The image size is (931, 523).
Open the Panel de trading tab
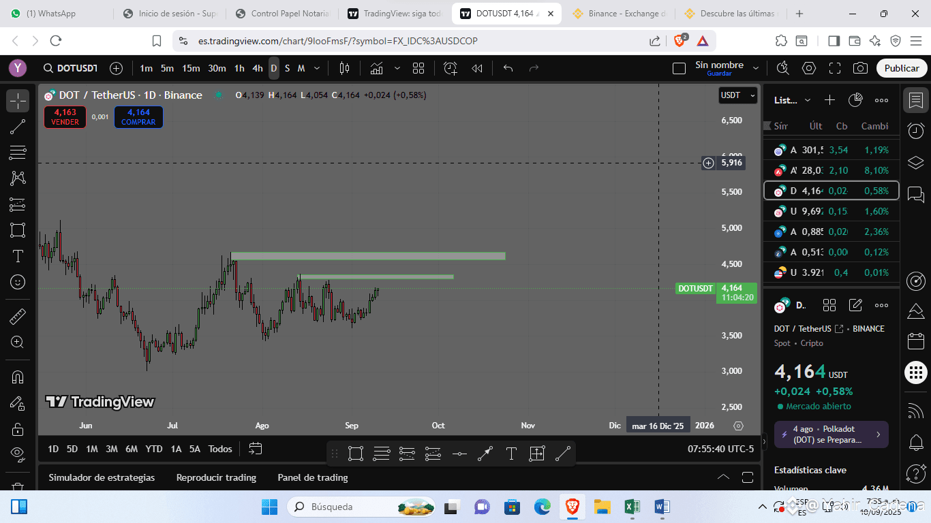pyautogui.click(x=313, y=477)
